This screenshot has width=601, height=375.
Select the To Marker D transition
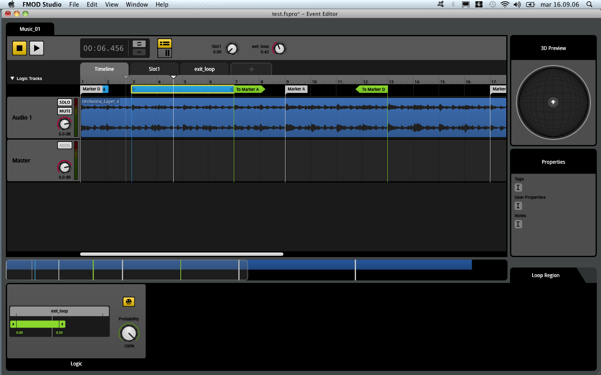372,89
